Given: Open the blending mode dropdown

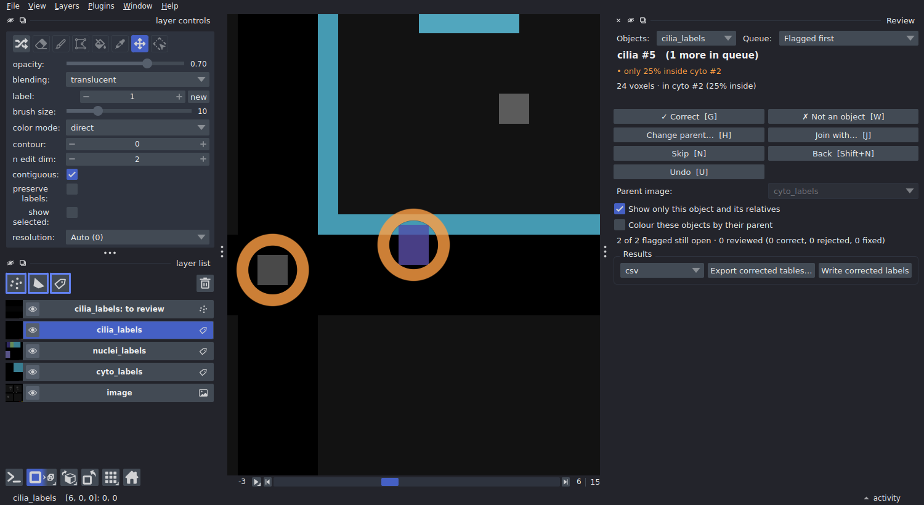Looking at the screenshot, I should 137,79.
